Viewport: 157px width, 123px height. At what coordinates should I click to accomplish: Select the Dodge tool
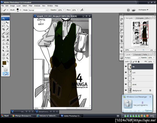tap(7, 44)
